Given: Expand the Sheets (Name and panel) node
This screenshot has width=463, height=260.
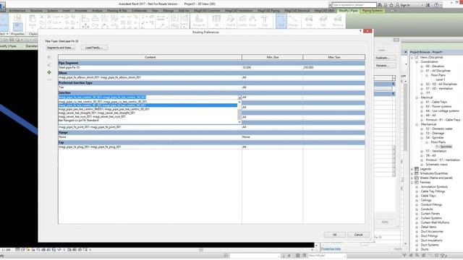Looking at the screenshot, I should (x=412, y=178).
